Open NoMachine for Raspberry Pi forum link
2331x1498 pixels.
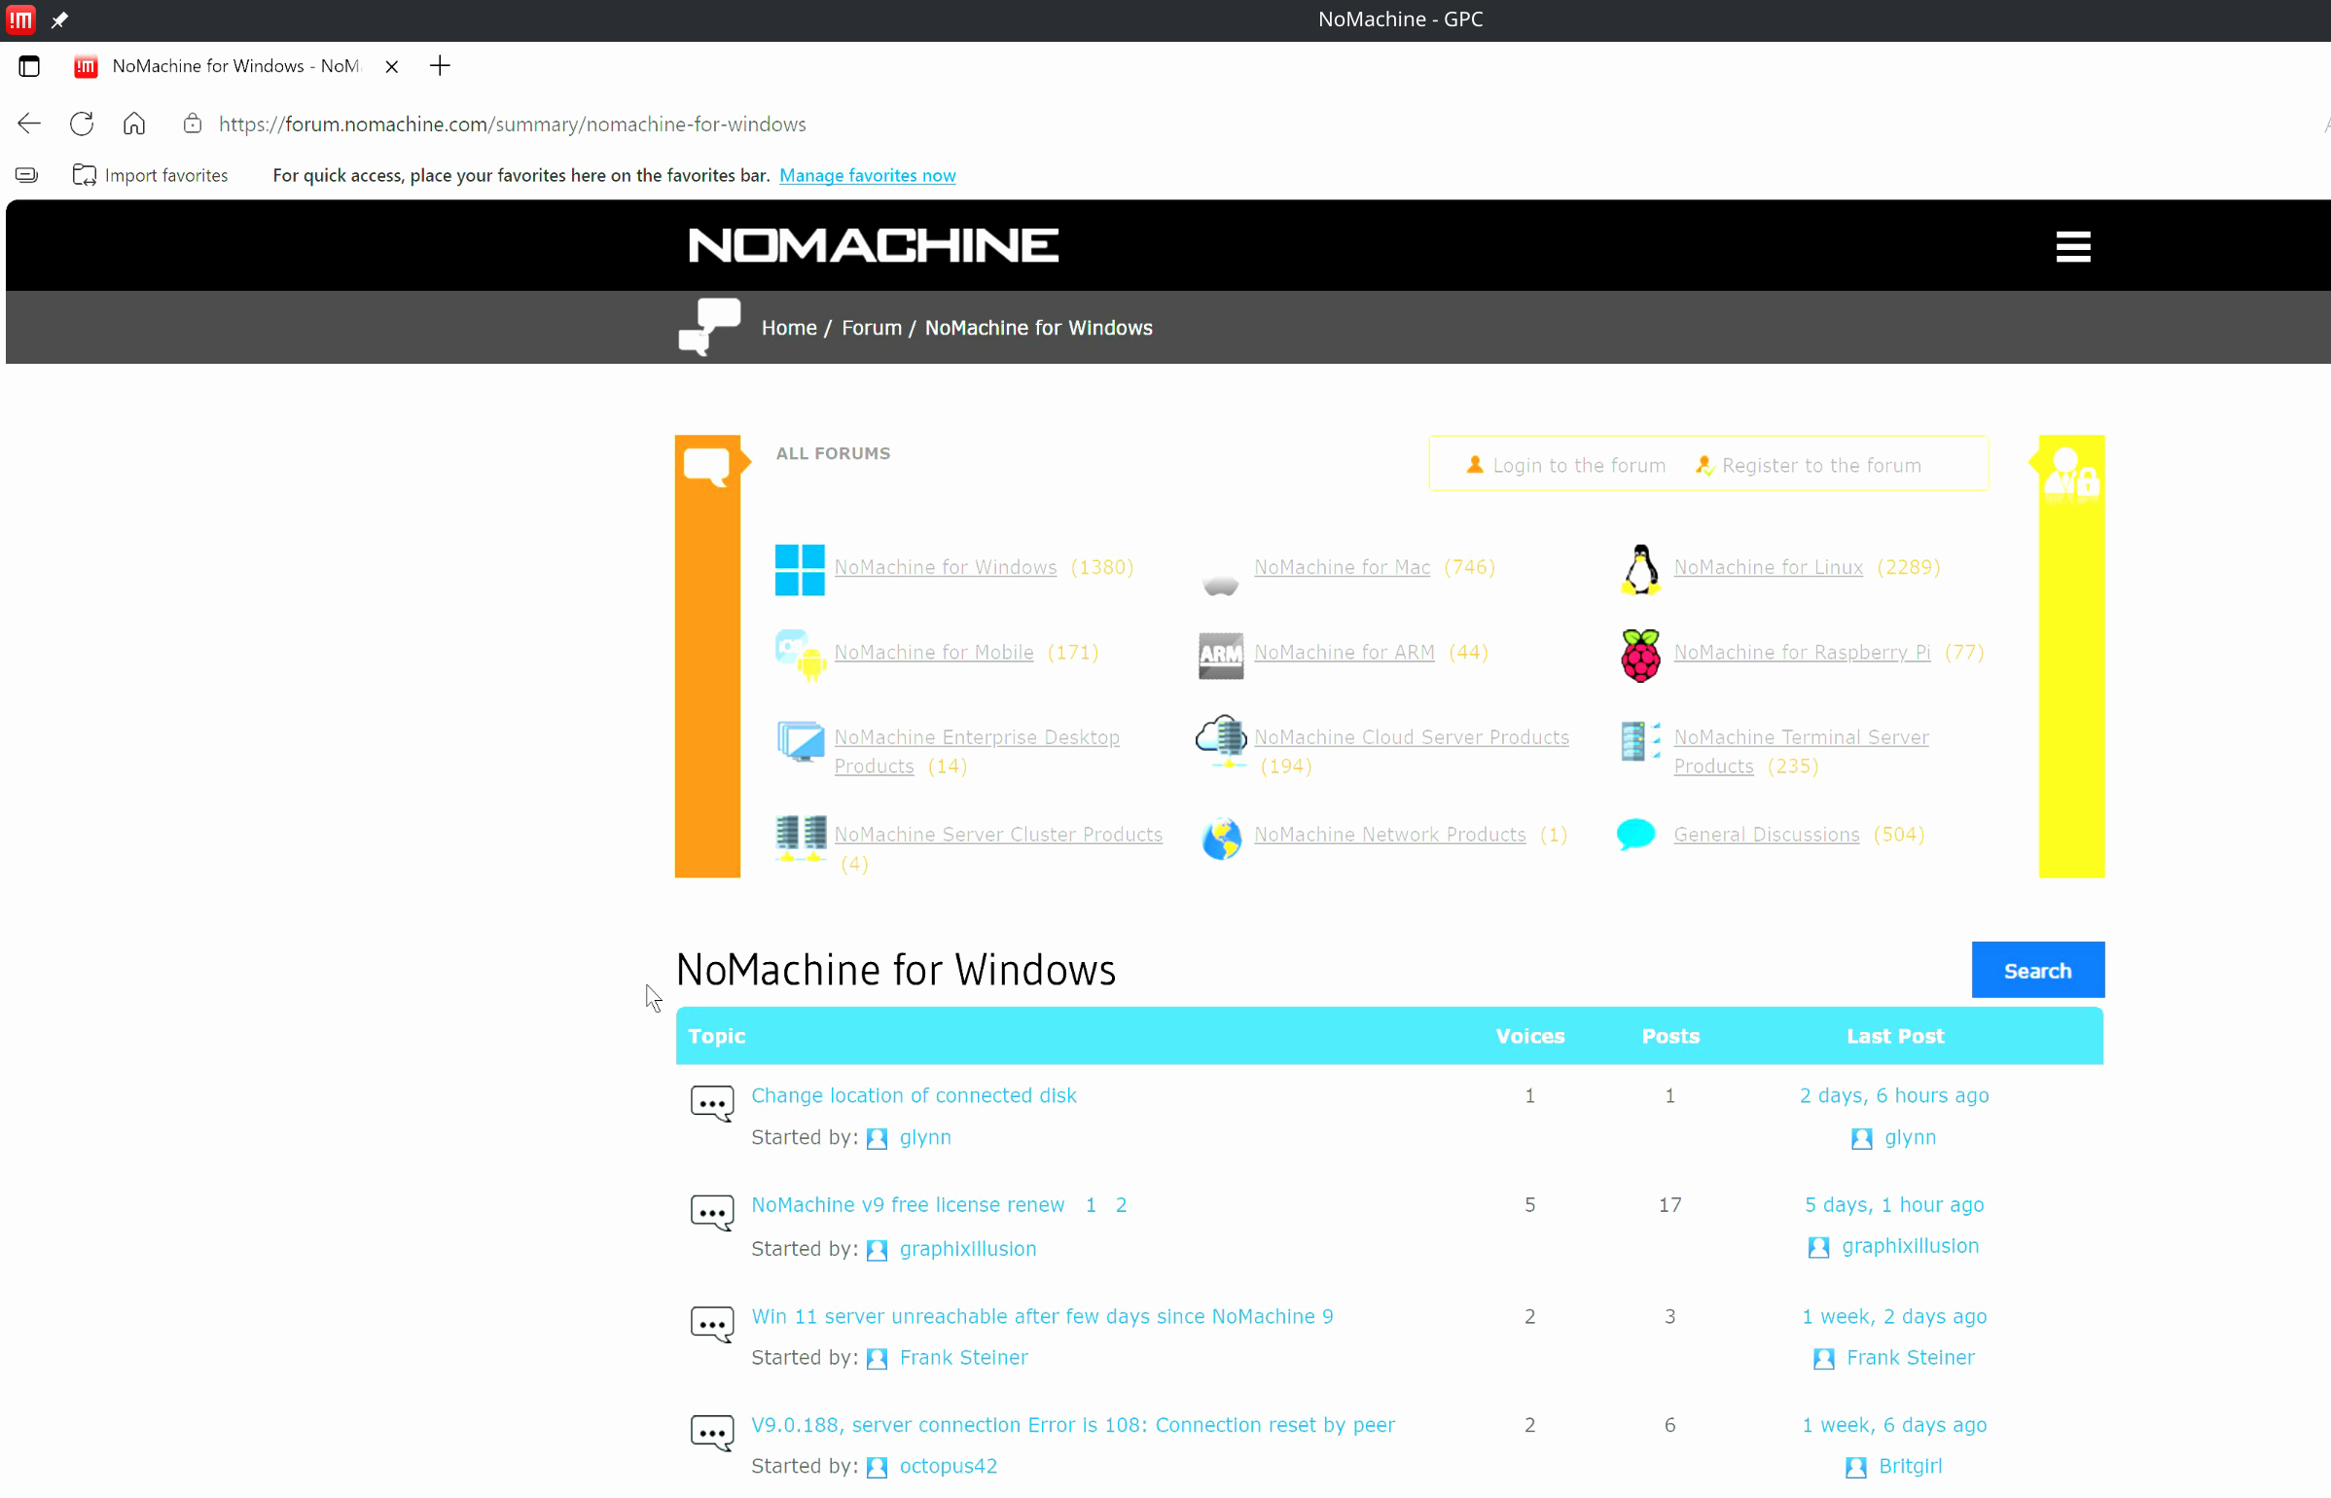1803,652
